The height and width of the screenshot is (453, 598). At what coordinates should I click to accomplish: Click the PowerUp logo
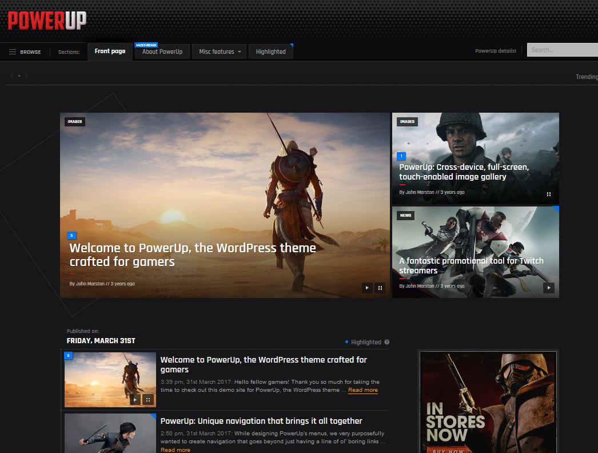(47, 21)
